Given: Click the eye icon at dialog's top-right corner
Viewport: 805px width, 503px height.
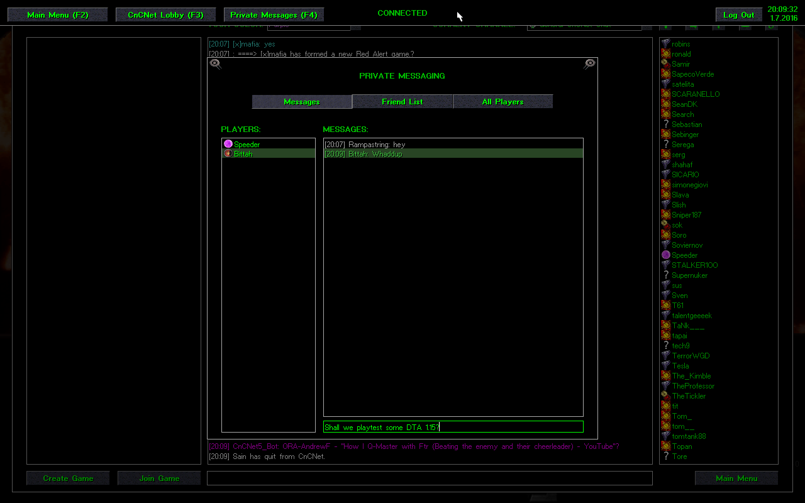Looking at the screenshot, I should click(589, 64).
